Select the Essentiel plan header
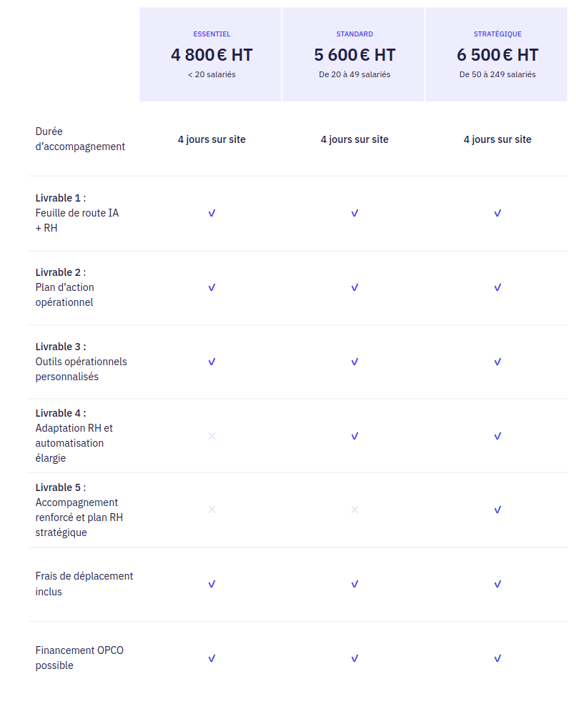Viewport: 576px width, 704px height. point(212,34)
